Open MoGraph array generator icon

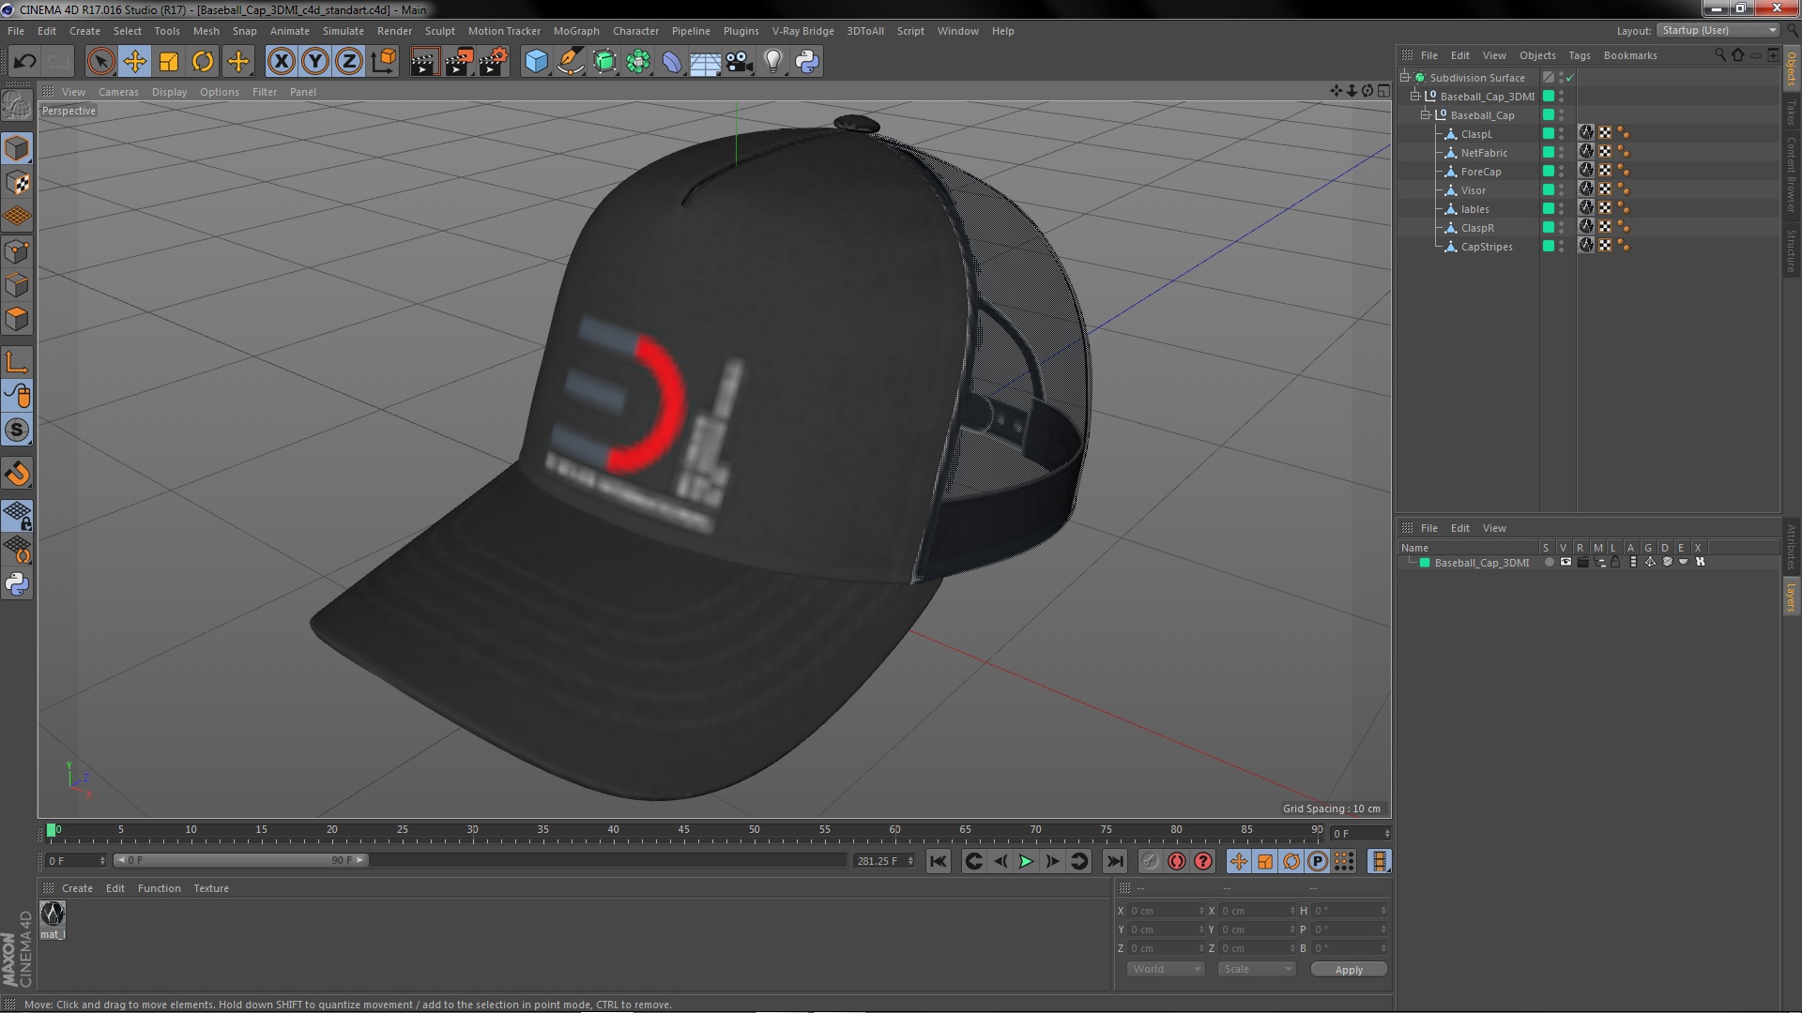tap(638, 62)
